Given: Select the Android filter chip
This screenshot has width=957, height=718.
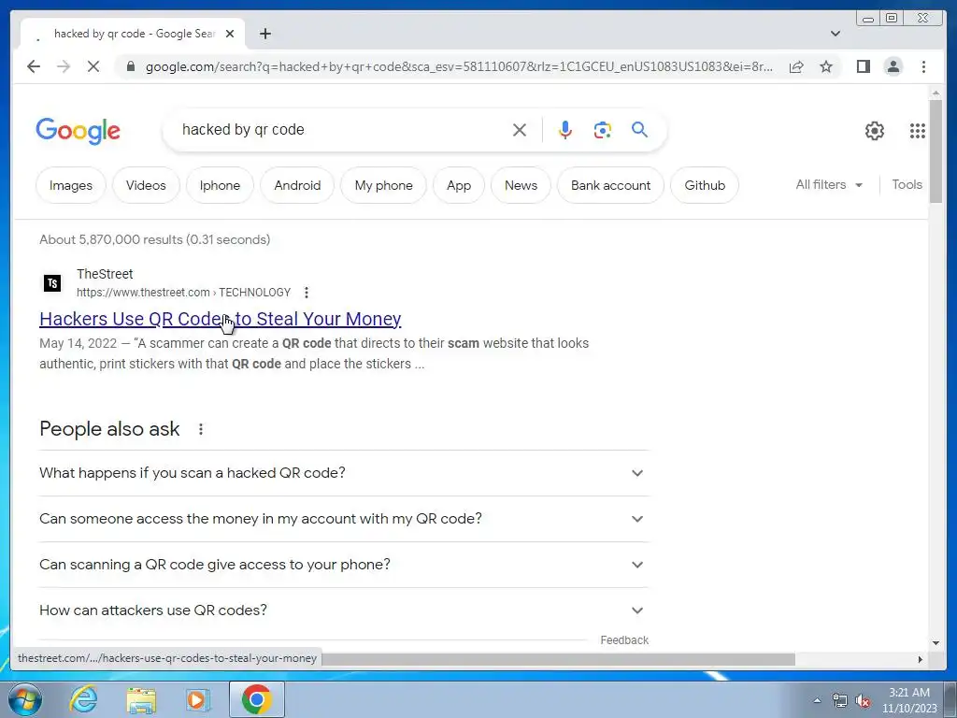Looking at the screenshot, I should click(297, 185).
